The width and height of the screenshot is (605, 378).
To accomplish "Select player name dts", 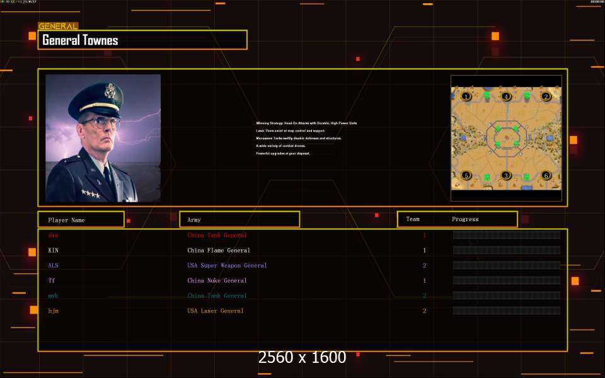I will click(53, 235).
